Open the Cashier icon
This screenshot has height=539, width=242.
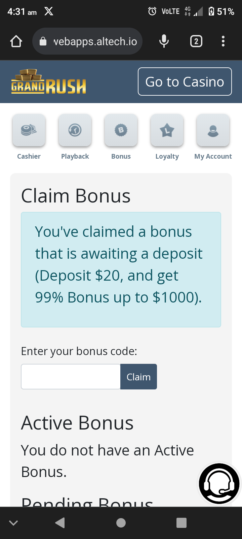[29, 130]
